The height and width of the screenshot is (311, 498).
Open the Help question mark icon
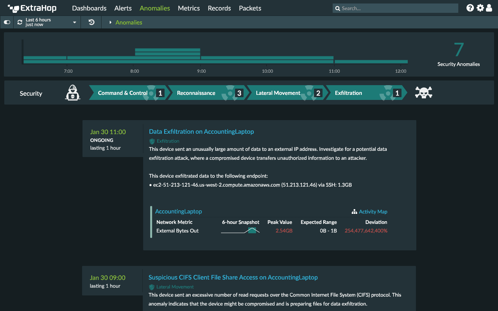point(470,8)
